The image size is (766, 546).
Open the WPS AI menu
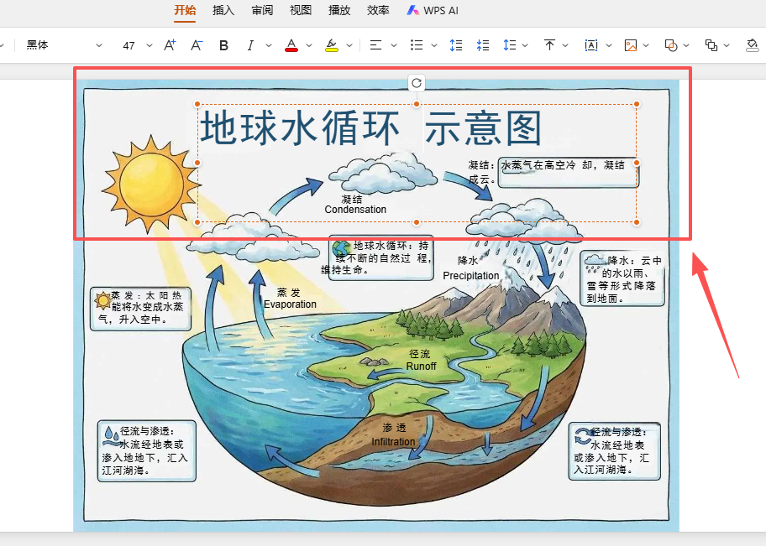pyautogui.click(x=432, y=11)
